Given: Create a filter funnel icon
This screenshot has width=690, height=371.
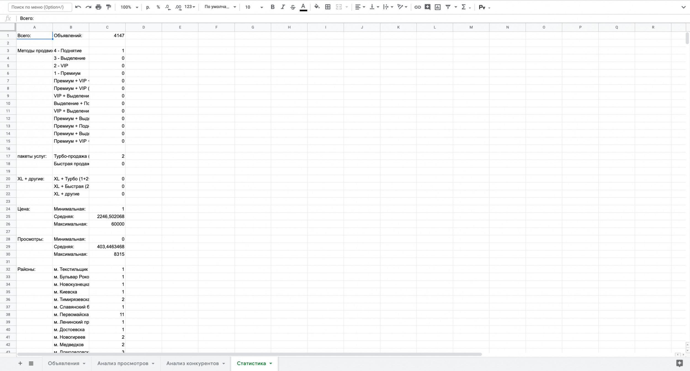Looking at the screenshot, I should pyautogui.click(x=448, y=7).
